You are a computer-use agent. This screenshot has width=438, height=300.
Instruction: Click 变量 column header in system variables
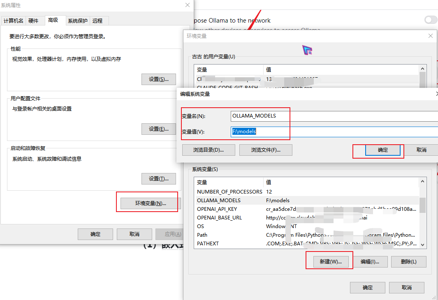[229, 182]
